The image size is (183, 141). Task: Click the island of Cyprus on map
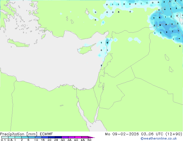[x=85, y=50]
